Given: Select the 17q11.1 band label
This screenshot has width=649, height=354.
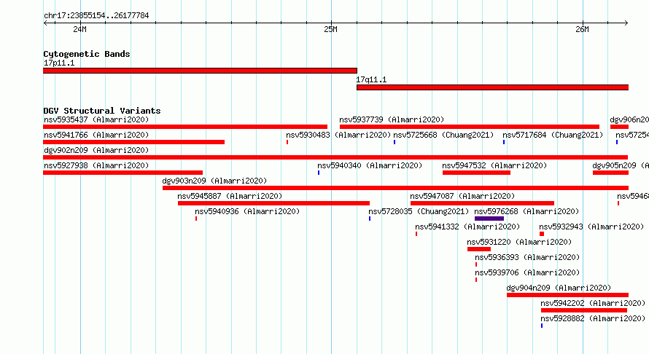Looking at the screenshot, I should pos(371,79).
